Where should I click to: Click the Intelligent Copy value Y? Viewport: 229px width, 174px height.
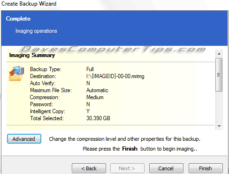coord(88,111)
